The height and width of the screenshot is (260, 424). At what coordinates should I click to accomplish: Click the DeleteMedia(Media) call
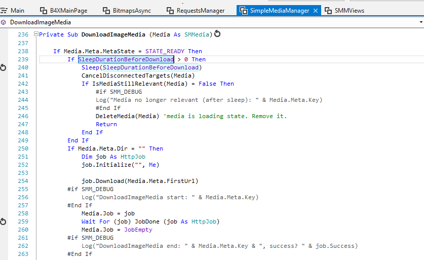point(128,116)
